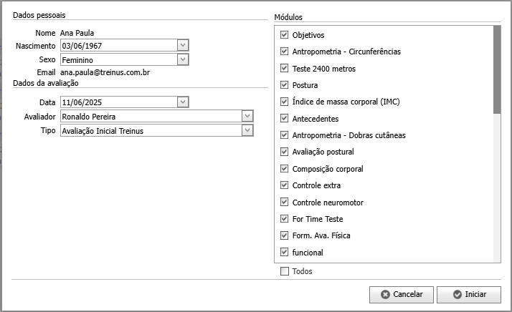Click the modules list scrollbar thumb

tap(497, 69)
